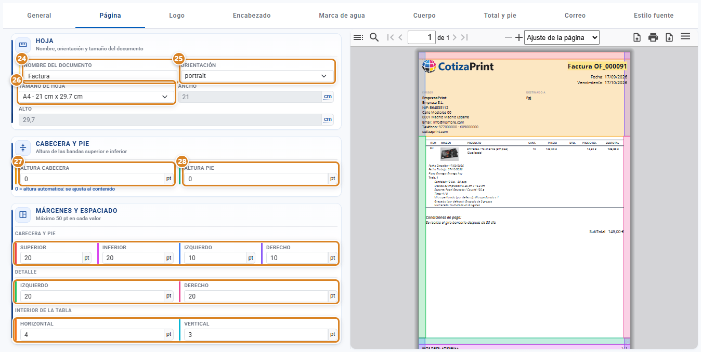Go to the Correo tab
Viewport: 701px width, 352px height.
pyautogui.click(x=575, y=16)
